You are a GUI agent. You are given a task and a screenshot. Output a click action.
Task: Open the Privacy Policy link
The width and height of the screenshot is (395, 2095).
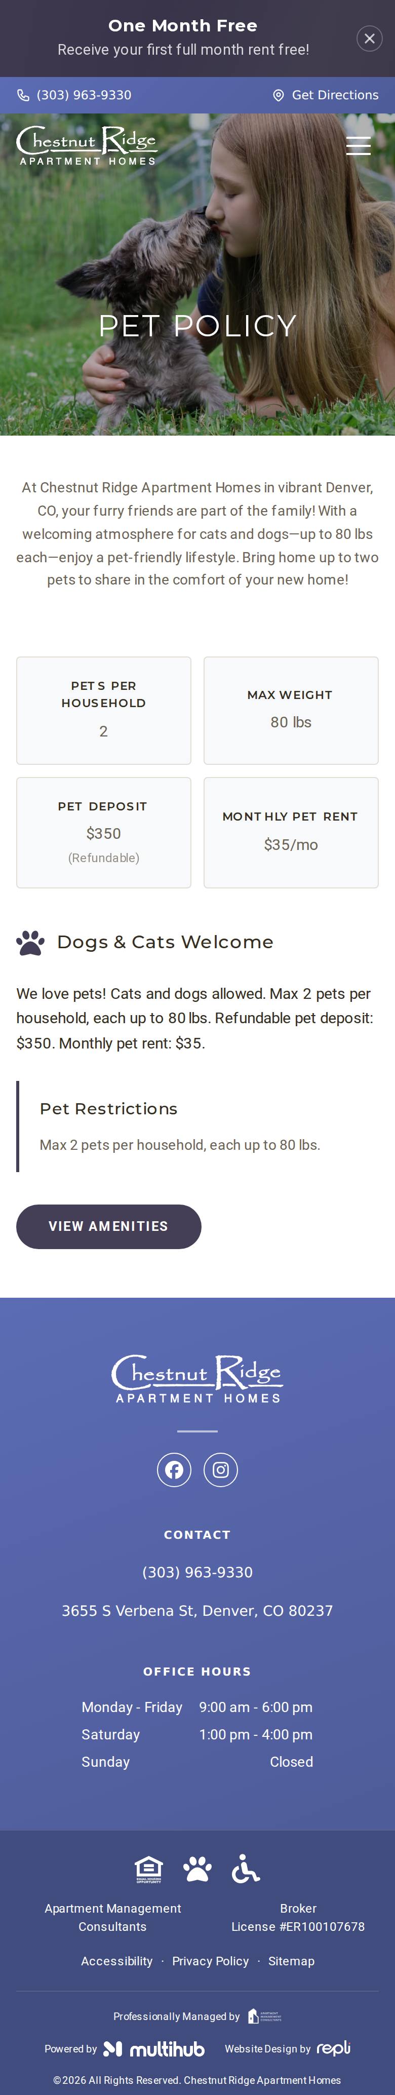[x=211, y=1961]
